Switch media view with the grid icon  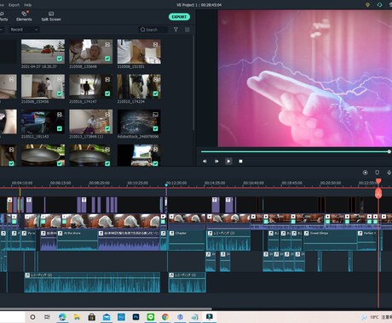point(187,30)
